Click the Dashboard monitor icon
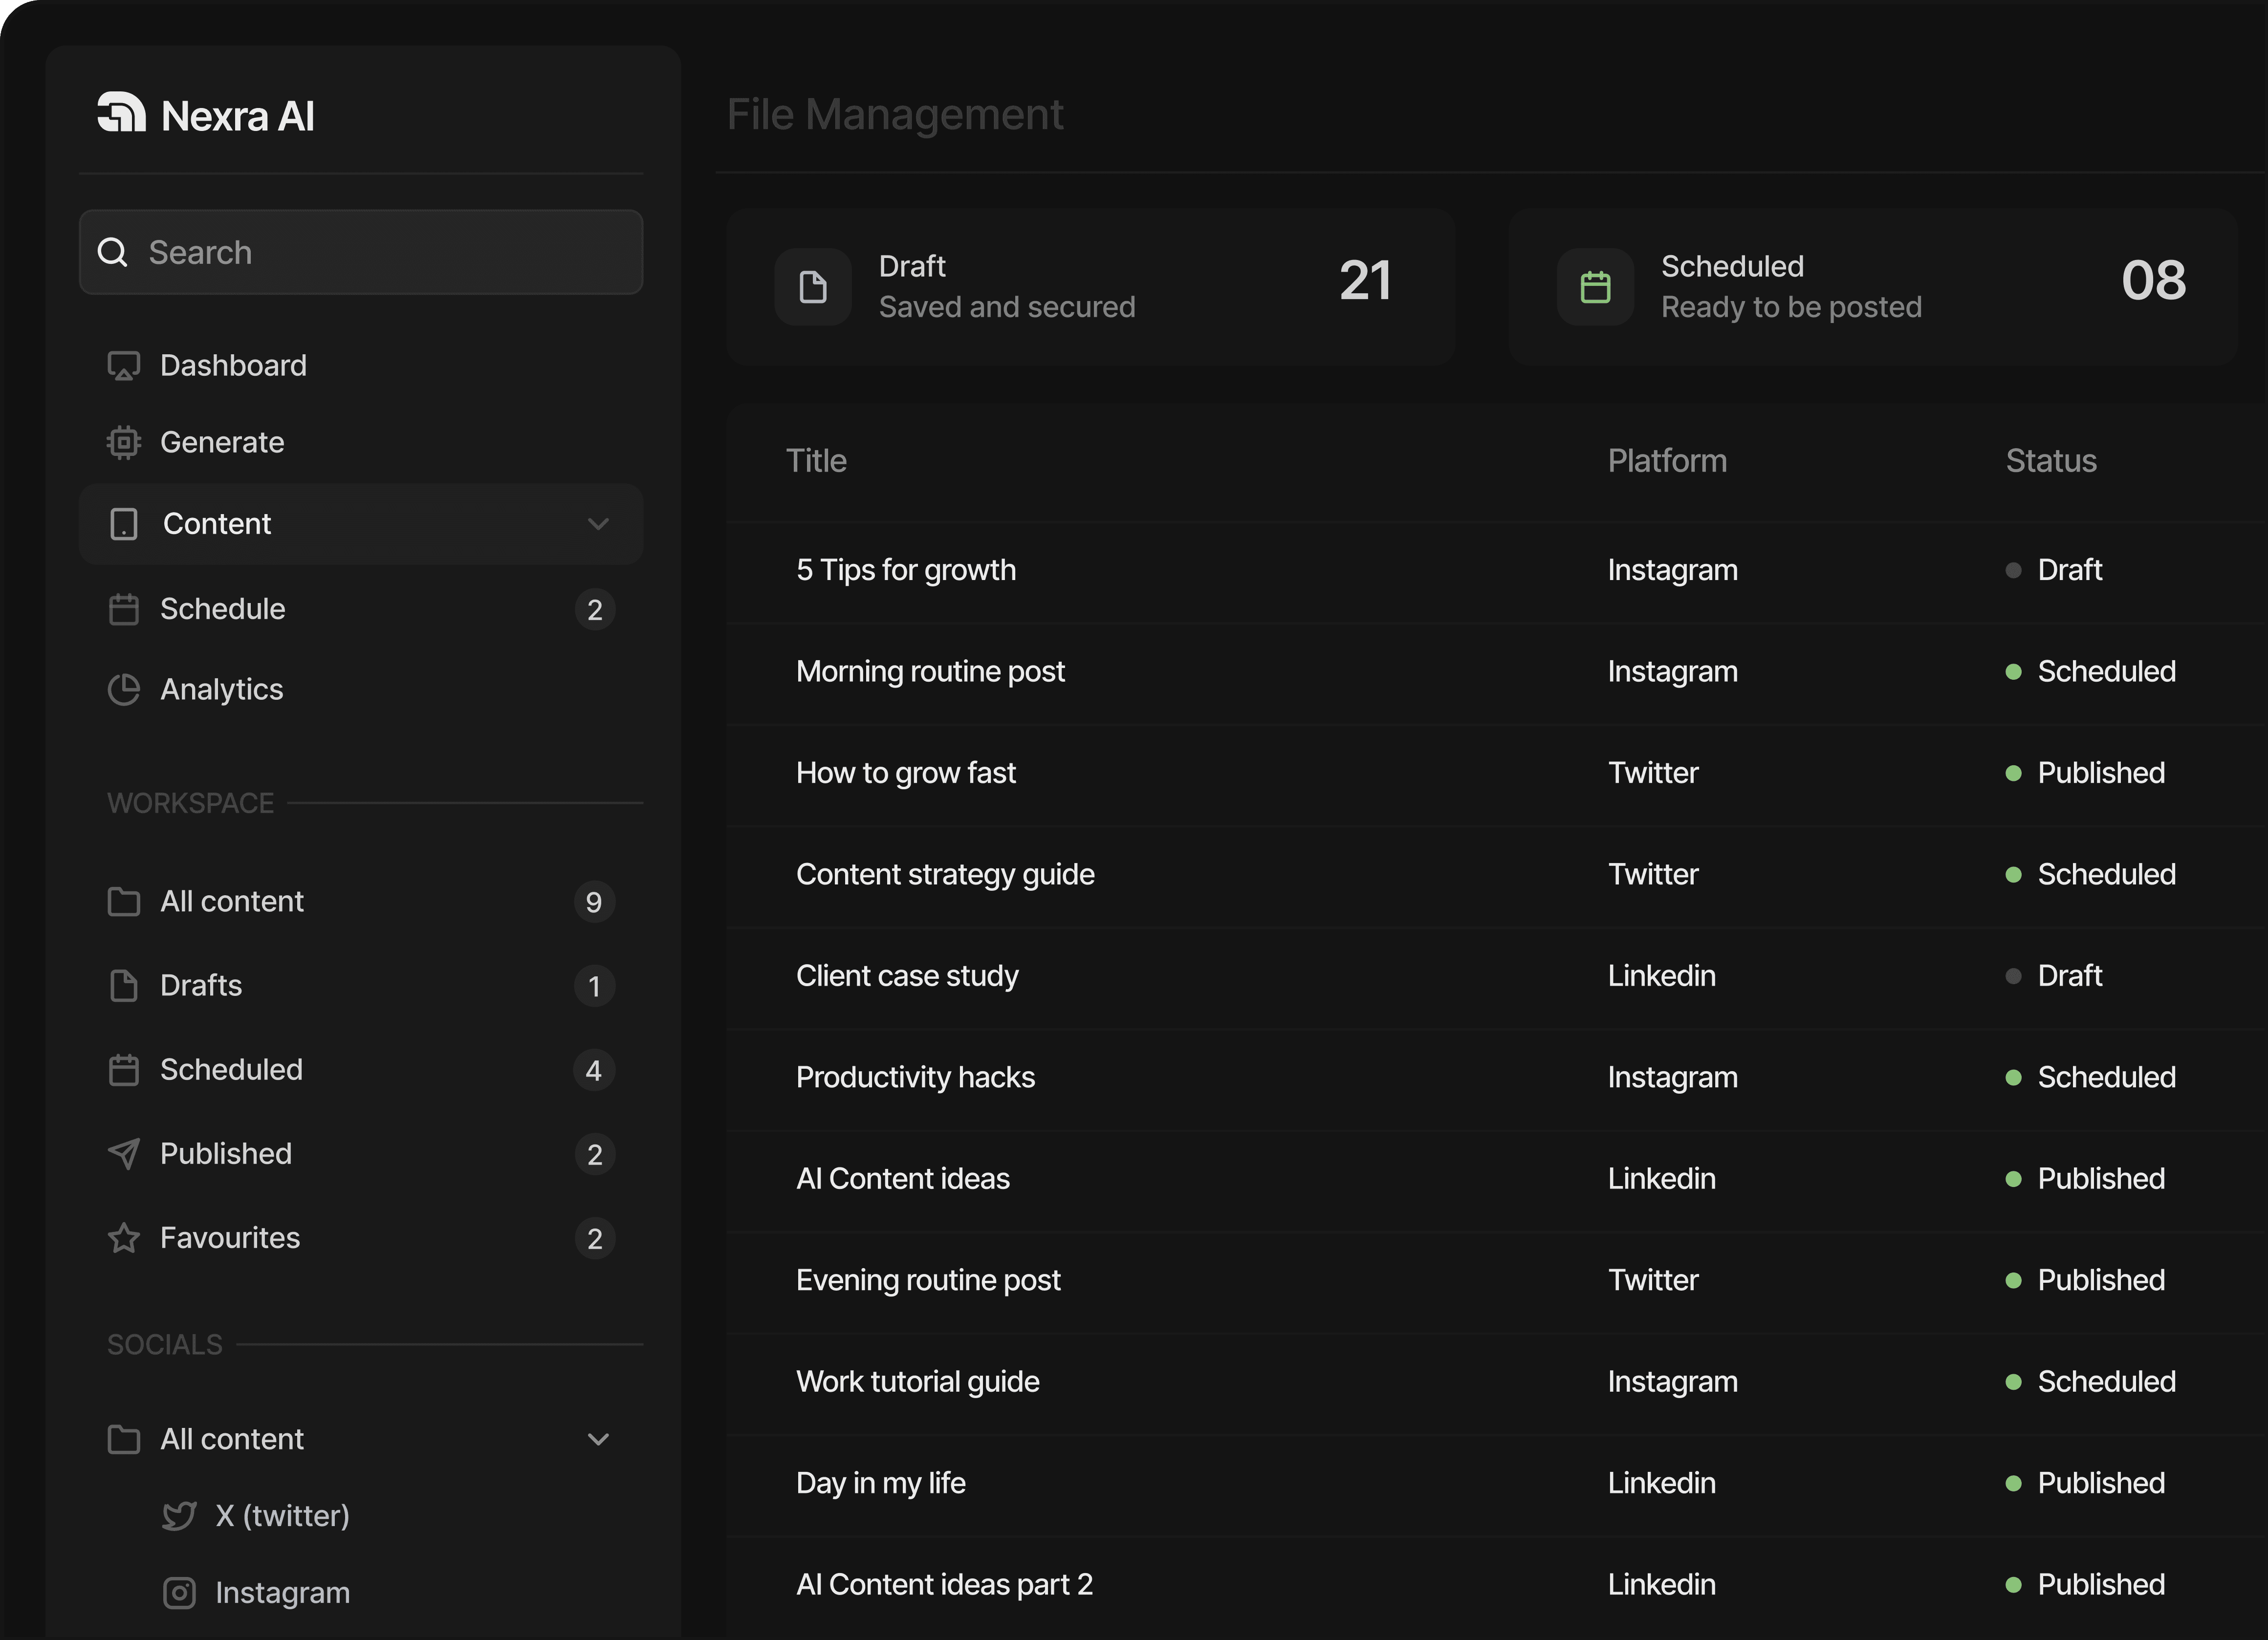 (x=123, y=366)
